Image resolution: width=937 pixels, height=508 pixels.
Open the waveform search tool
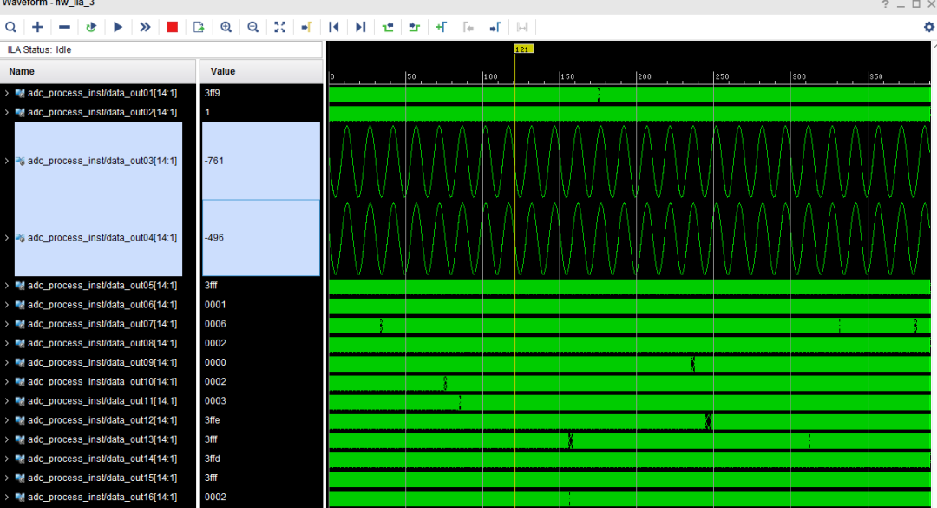(x=10, y=27)
